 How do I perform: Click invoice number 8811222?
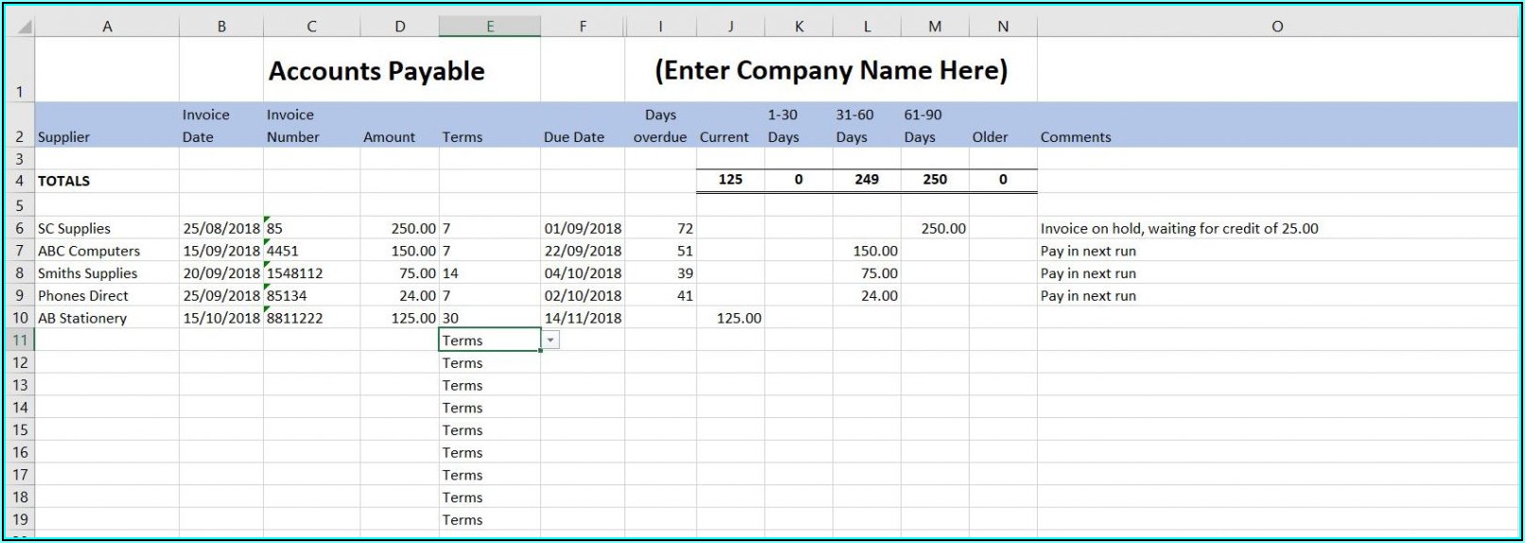[x=311, y=319]
